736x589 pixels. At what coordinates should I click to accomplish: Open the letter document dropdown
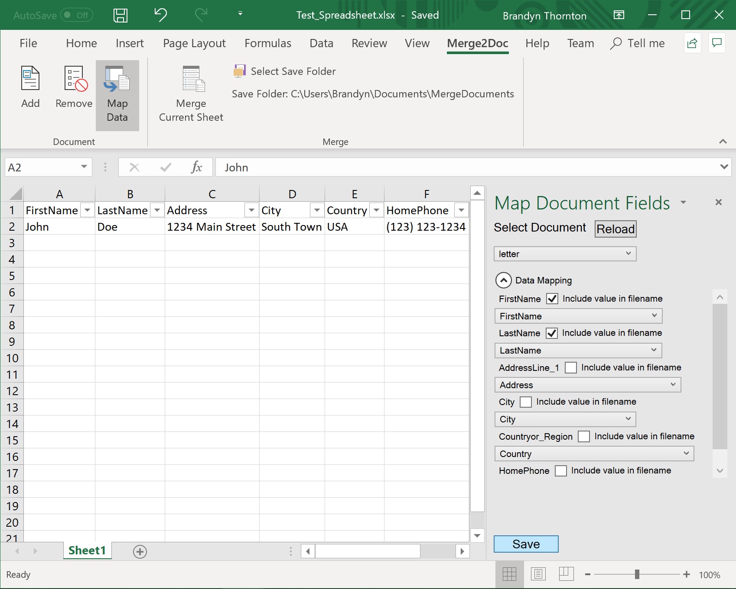point(565,254)
